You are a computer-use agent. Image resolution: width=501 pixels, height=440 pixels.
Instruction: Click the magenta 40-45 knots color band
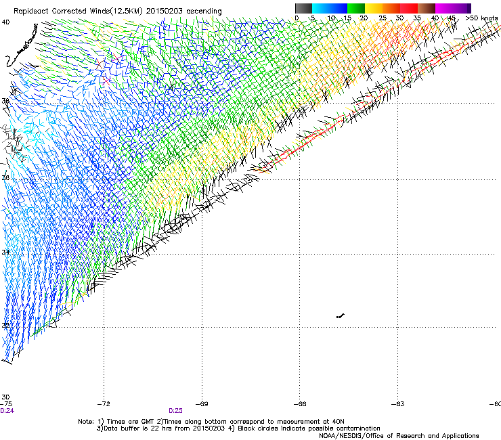coord(444,8)
